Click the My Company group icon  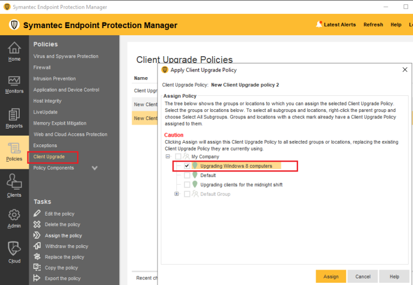(186, 157)
